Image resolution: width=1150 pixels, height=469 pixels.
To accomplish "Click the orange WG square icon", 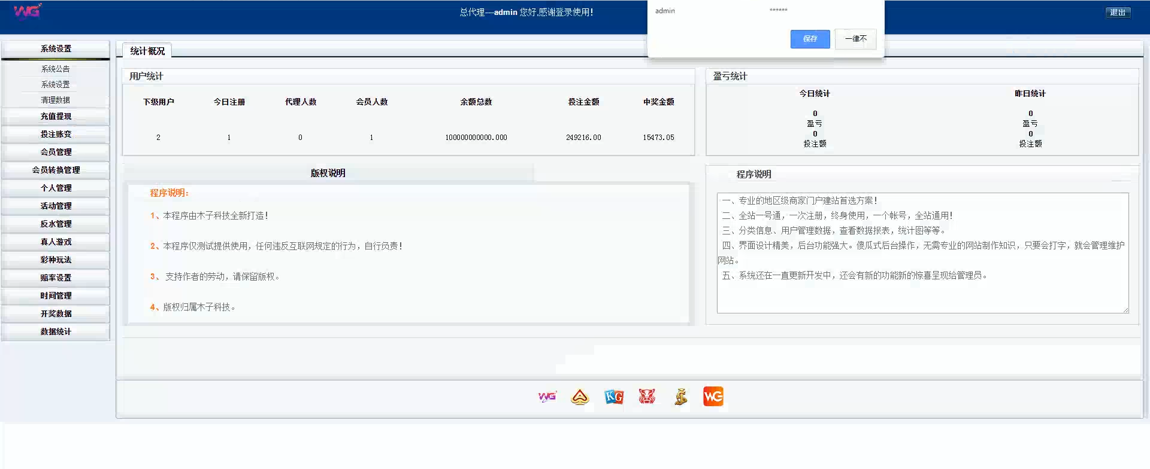I will click(713, 397).
